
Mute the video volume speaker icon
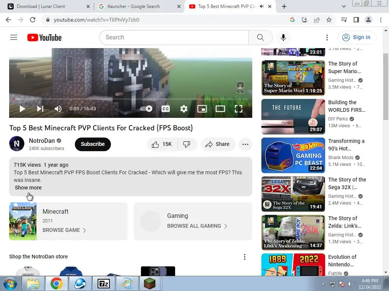58,109
